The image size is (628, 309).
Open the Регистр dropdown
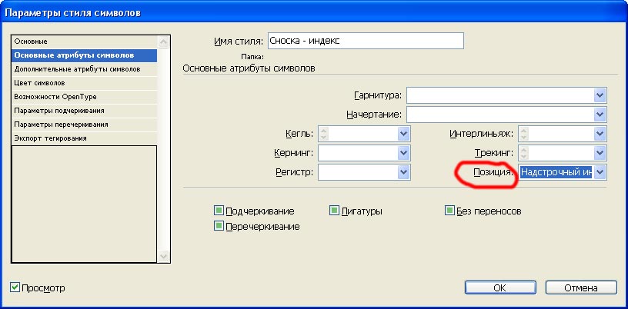point(403,172)
